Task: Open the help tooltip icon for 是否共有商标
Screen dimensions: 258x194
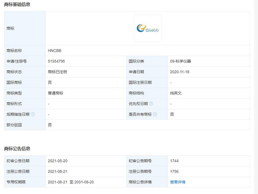Action: coord(155,114)
